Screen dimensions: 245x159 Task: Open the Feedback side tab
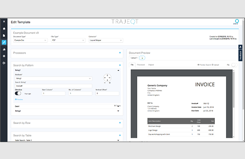coord(241,55)
